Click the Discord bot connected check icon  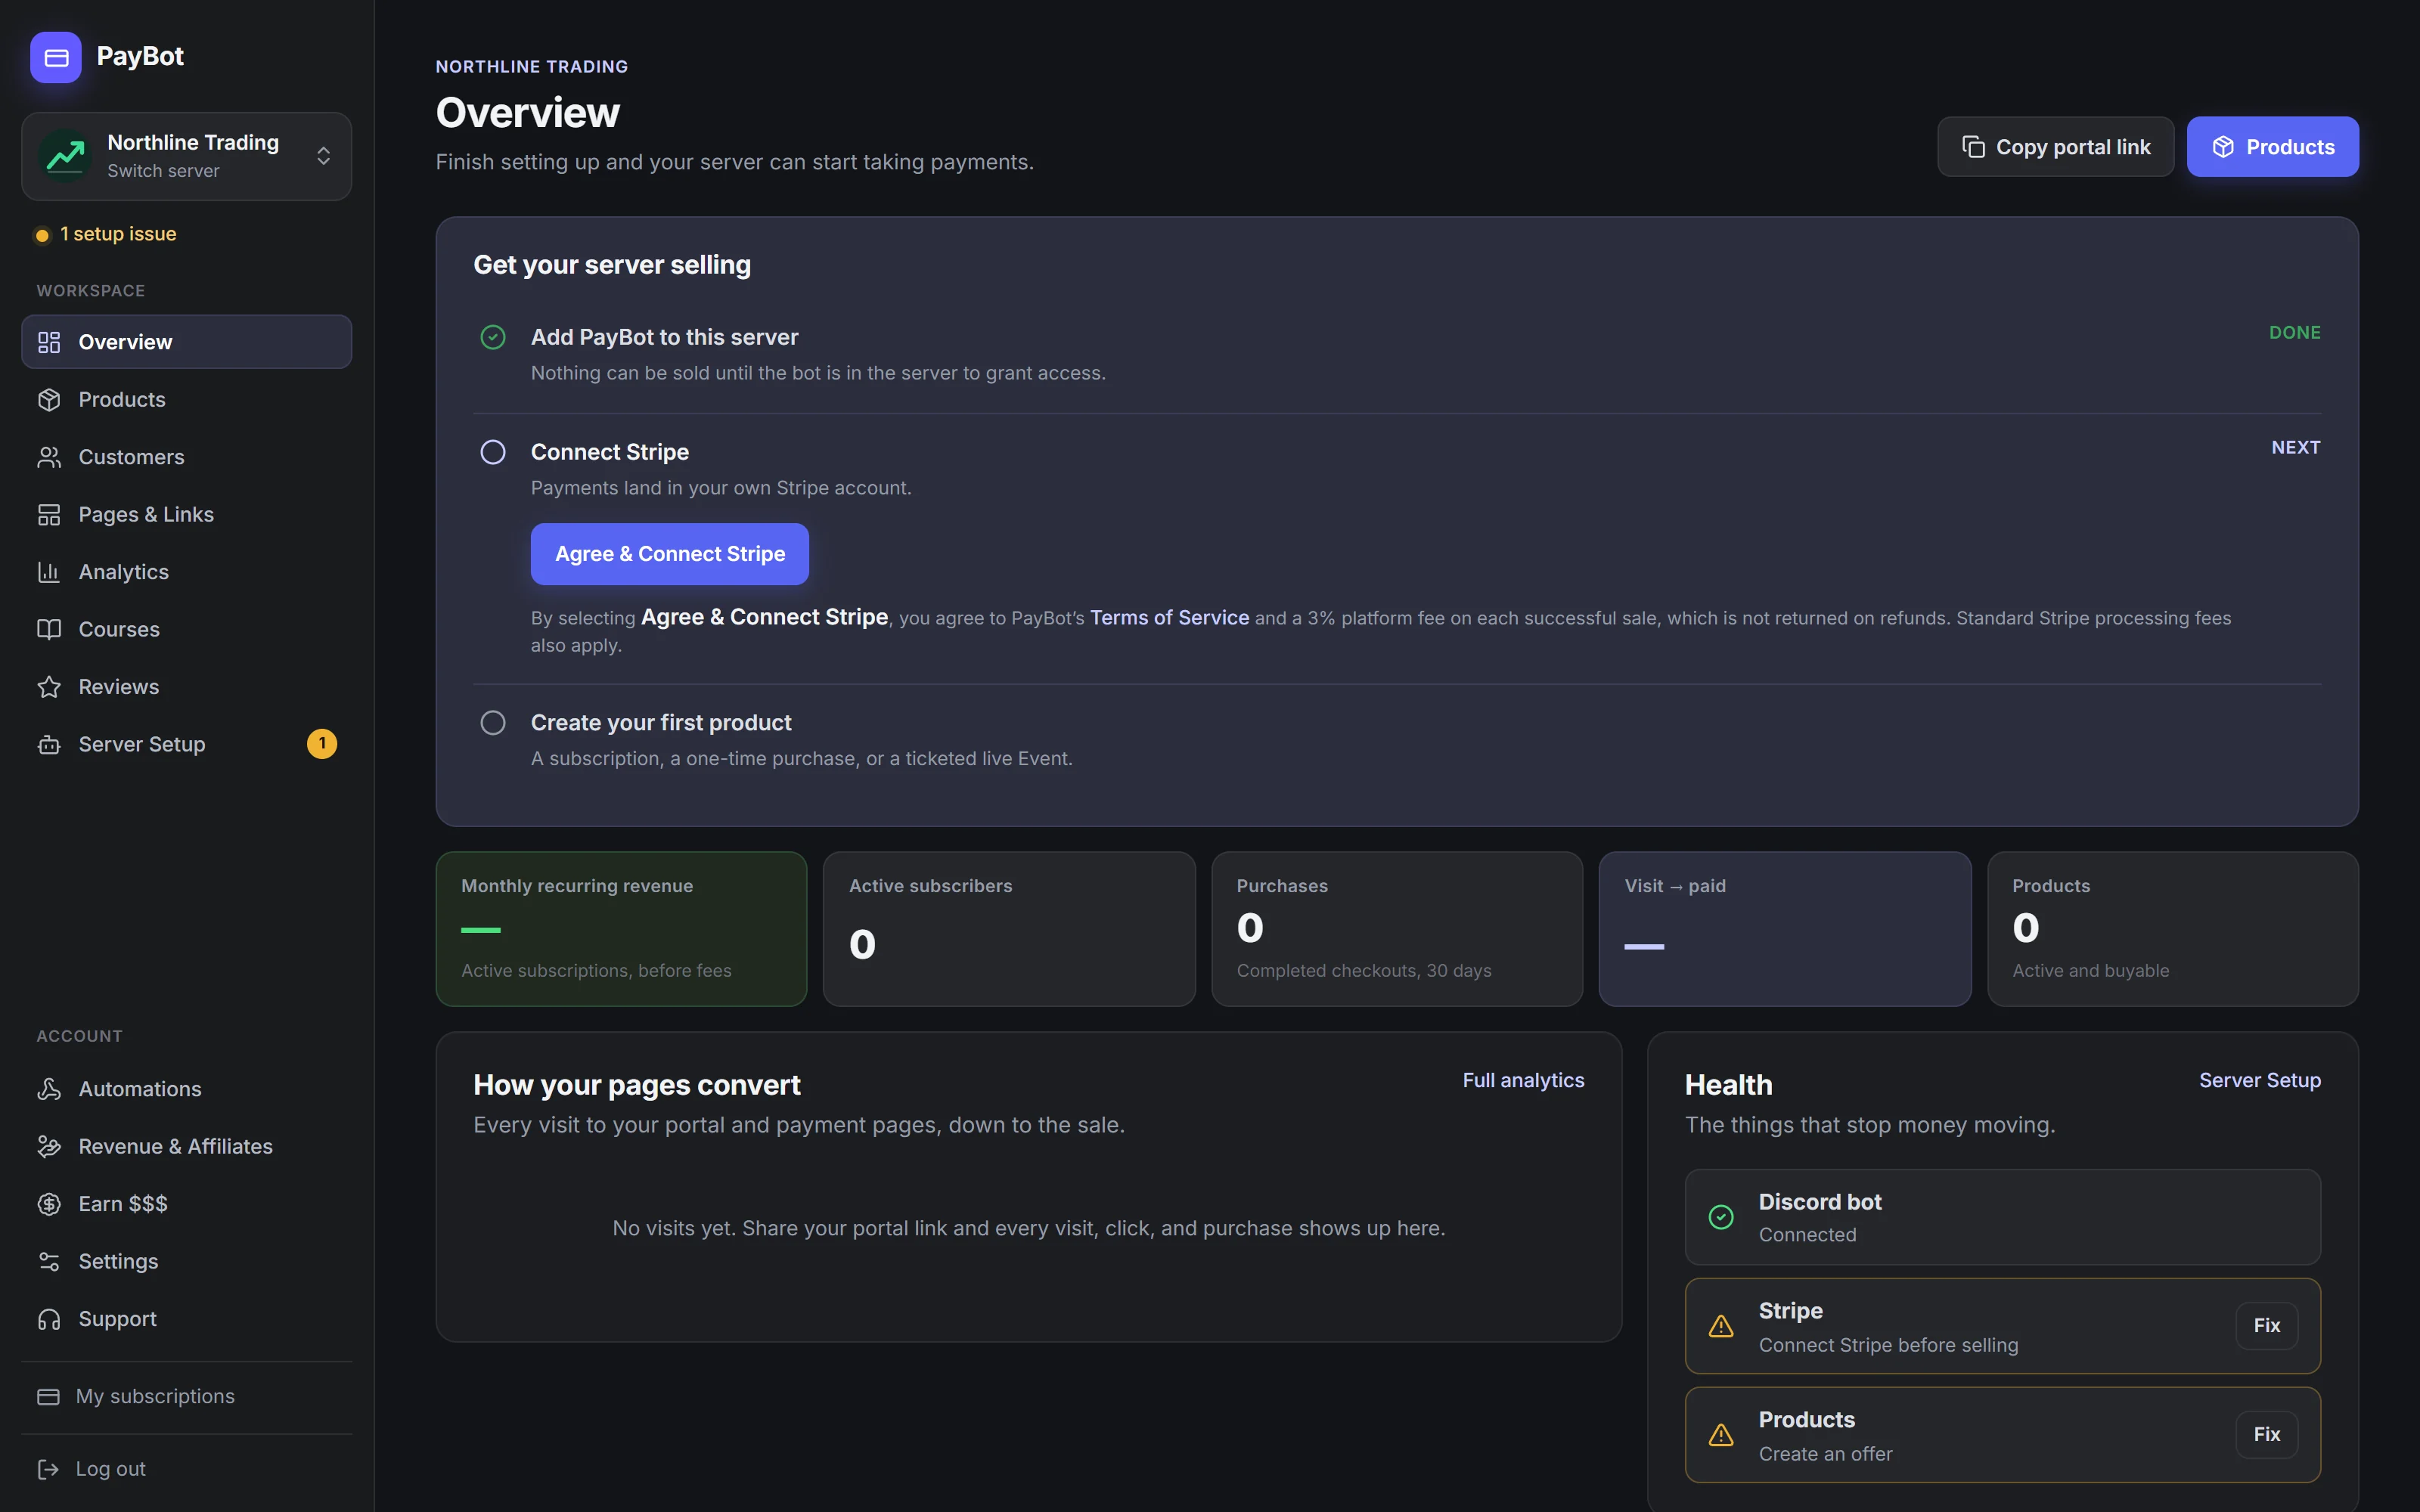click(x=1721, y=1217)
